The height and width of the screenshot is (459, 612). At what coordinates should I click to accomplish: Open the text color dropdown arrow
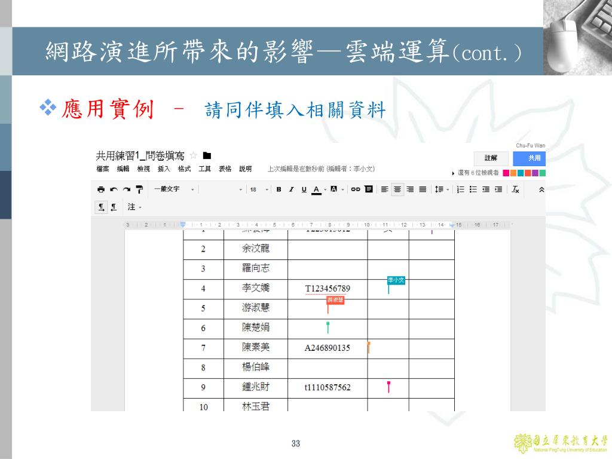pyautogui.click(x=325, y=189)
